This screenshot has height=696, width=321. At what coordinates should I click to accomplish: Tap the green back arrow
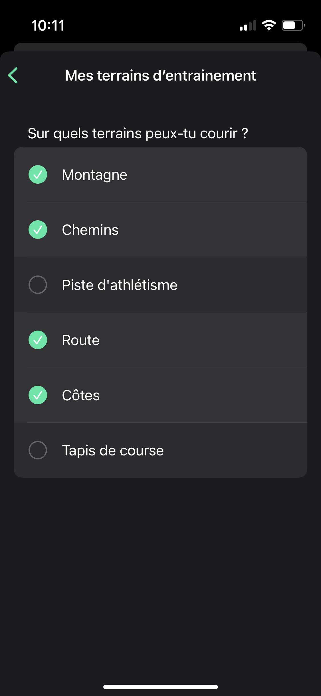click(x=13, y=75)
